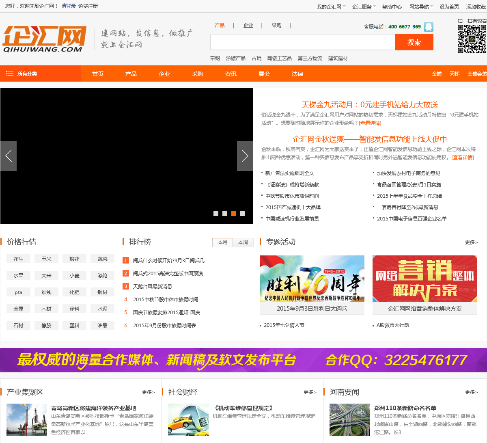This screenshot has height=443, width=487.
Task: Switch to the 本周 ranking tab
Action: click(x=243, y=242)
